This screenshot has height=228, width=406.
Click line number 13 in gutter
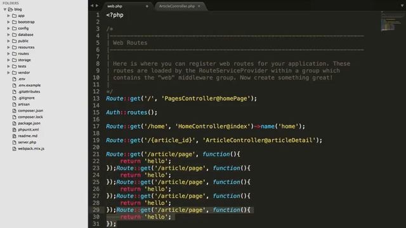click(x=96, y=99)
